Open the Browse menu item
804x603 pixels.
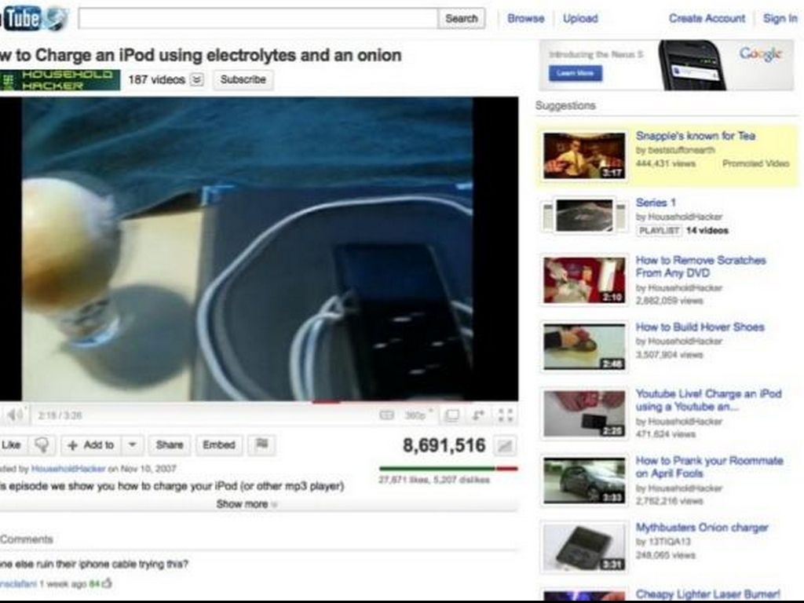click(x=525, y=19)
